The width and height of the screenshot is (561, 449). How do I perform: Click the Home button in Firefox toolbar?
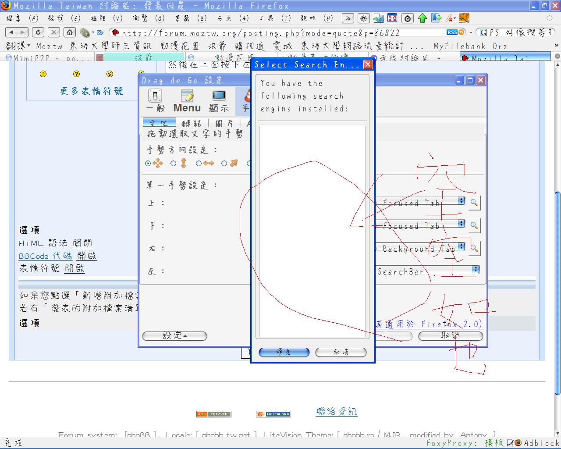(69, 32)
